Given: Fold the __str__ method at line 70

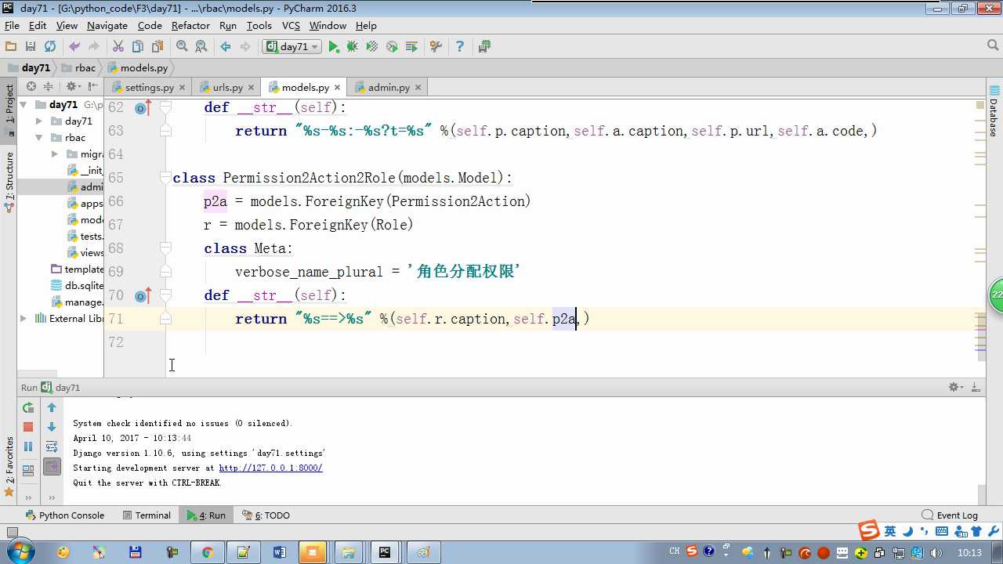Looking at the screenshot, I should point(165,296).
